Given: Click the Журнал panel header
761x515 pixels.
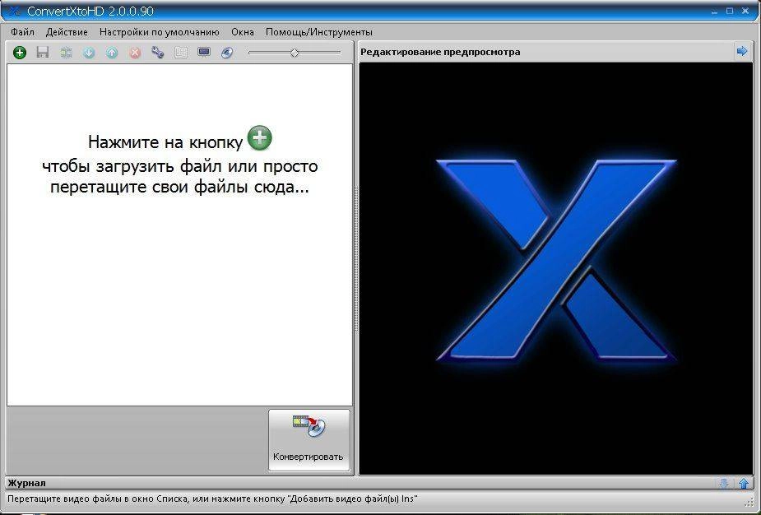Looking at the screenshot, I should pyautogui.click(x=380, y=483).
